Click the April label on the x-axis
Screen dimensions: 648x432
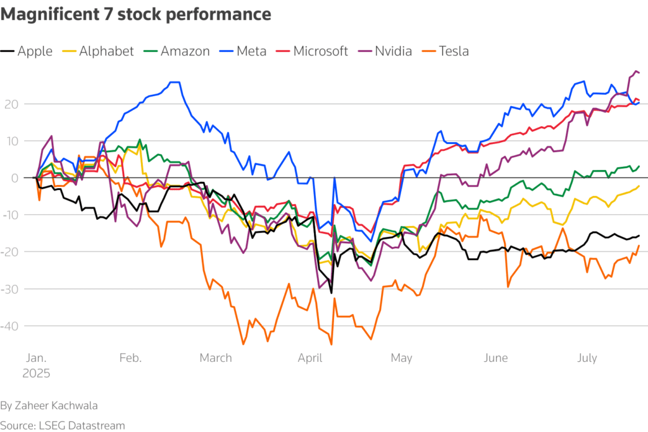310,358
